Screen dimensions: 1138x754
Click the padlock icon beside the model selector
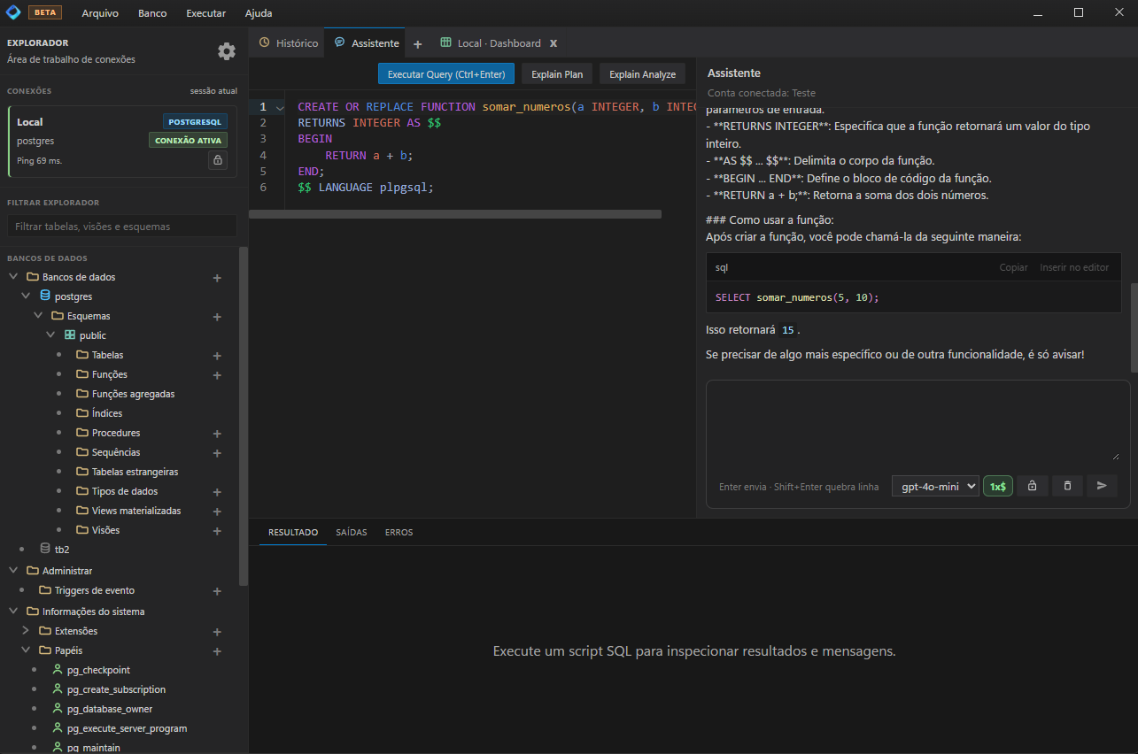click(x=1033, y=485)
